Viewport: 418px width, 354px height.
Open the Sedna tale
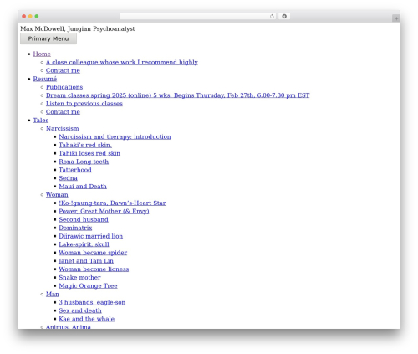pyautogui.click(x=68, y=178)
